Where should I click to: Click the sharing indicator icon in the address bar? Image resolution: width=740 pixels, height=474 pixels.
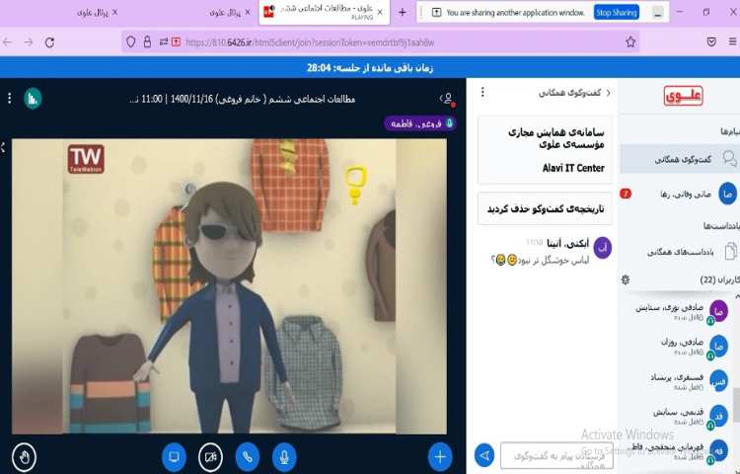[176, 42]
